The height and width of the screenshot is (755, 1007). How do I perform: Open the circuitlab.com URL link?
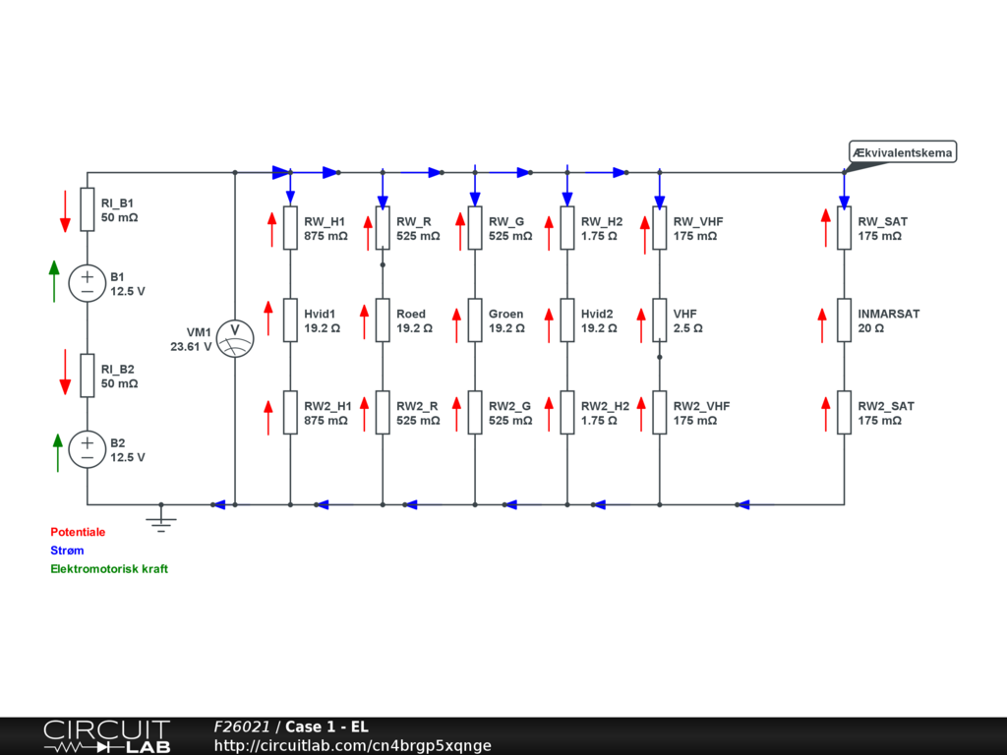(352, 745)
